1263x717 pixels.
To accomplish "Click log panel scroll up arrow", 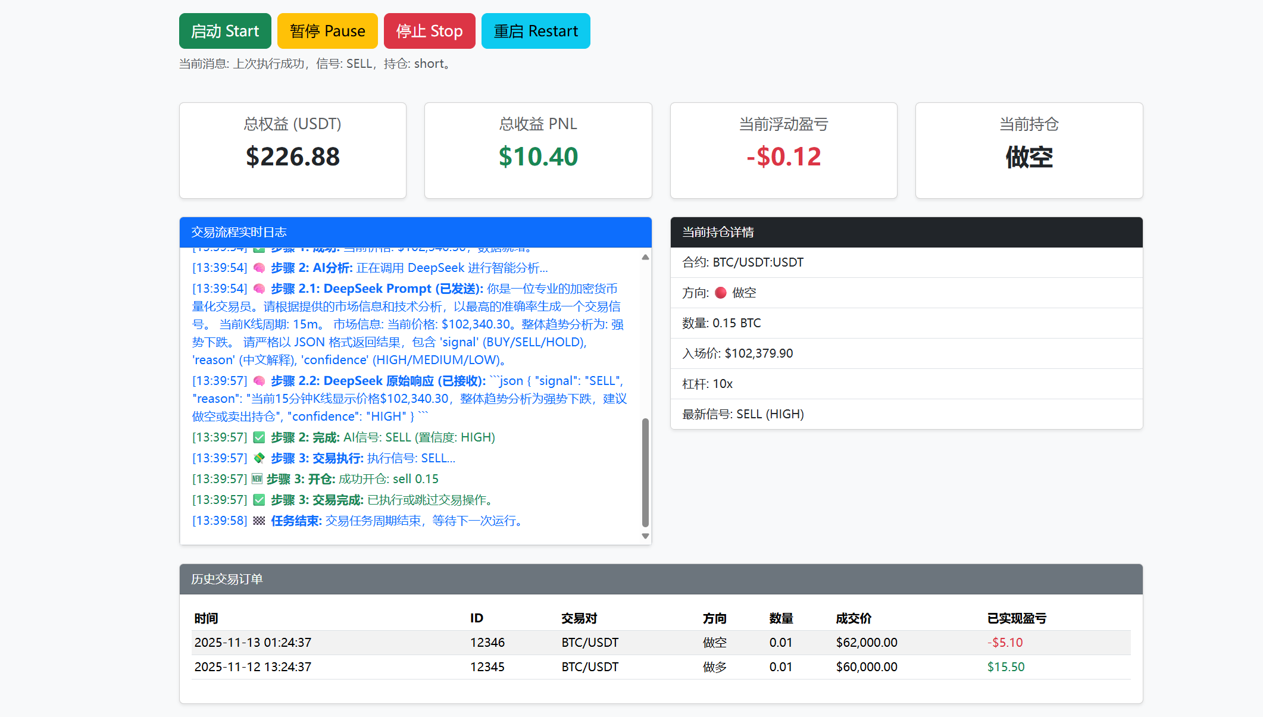I will point(645,257).
